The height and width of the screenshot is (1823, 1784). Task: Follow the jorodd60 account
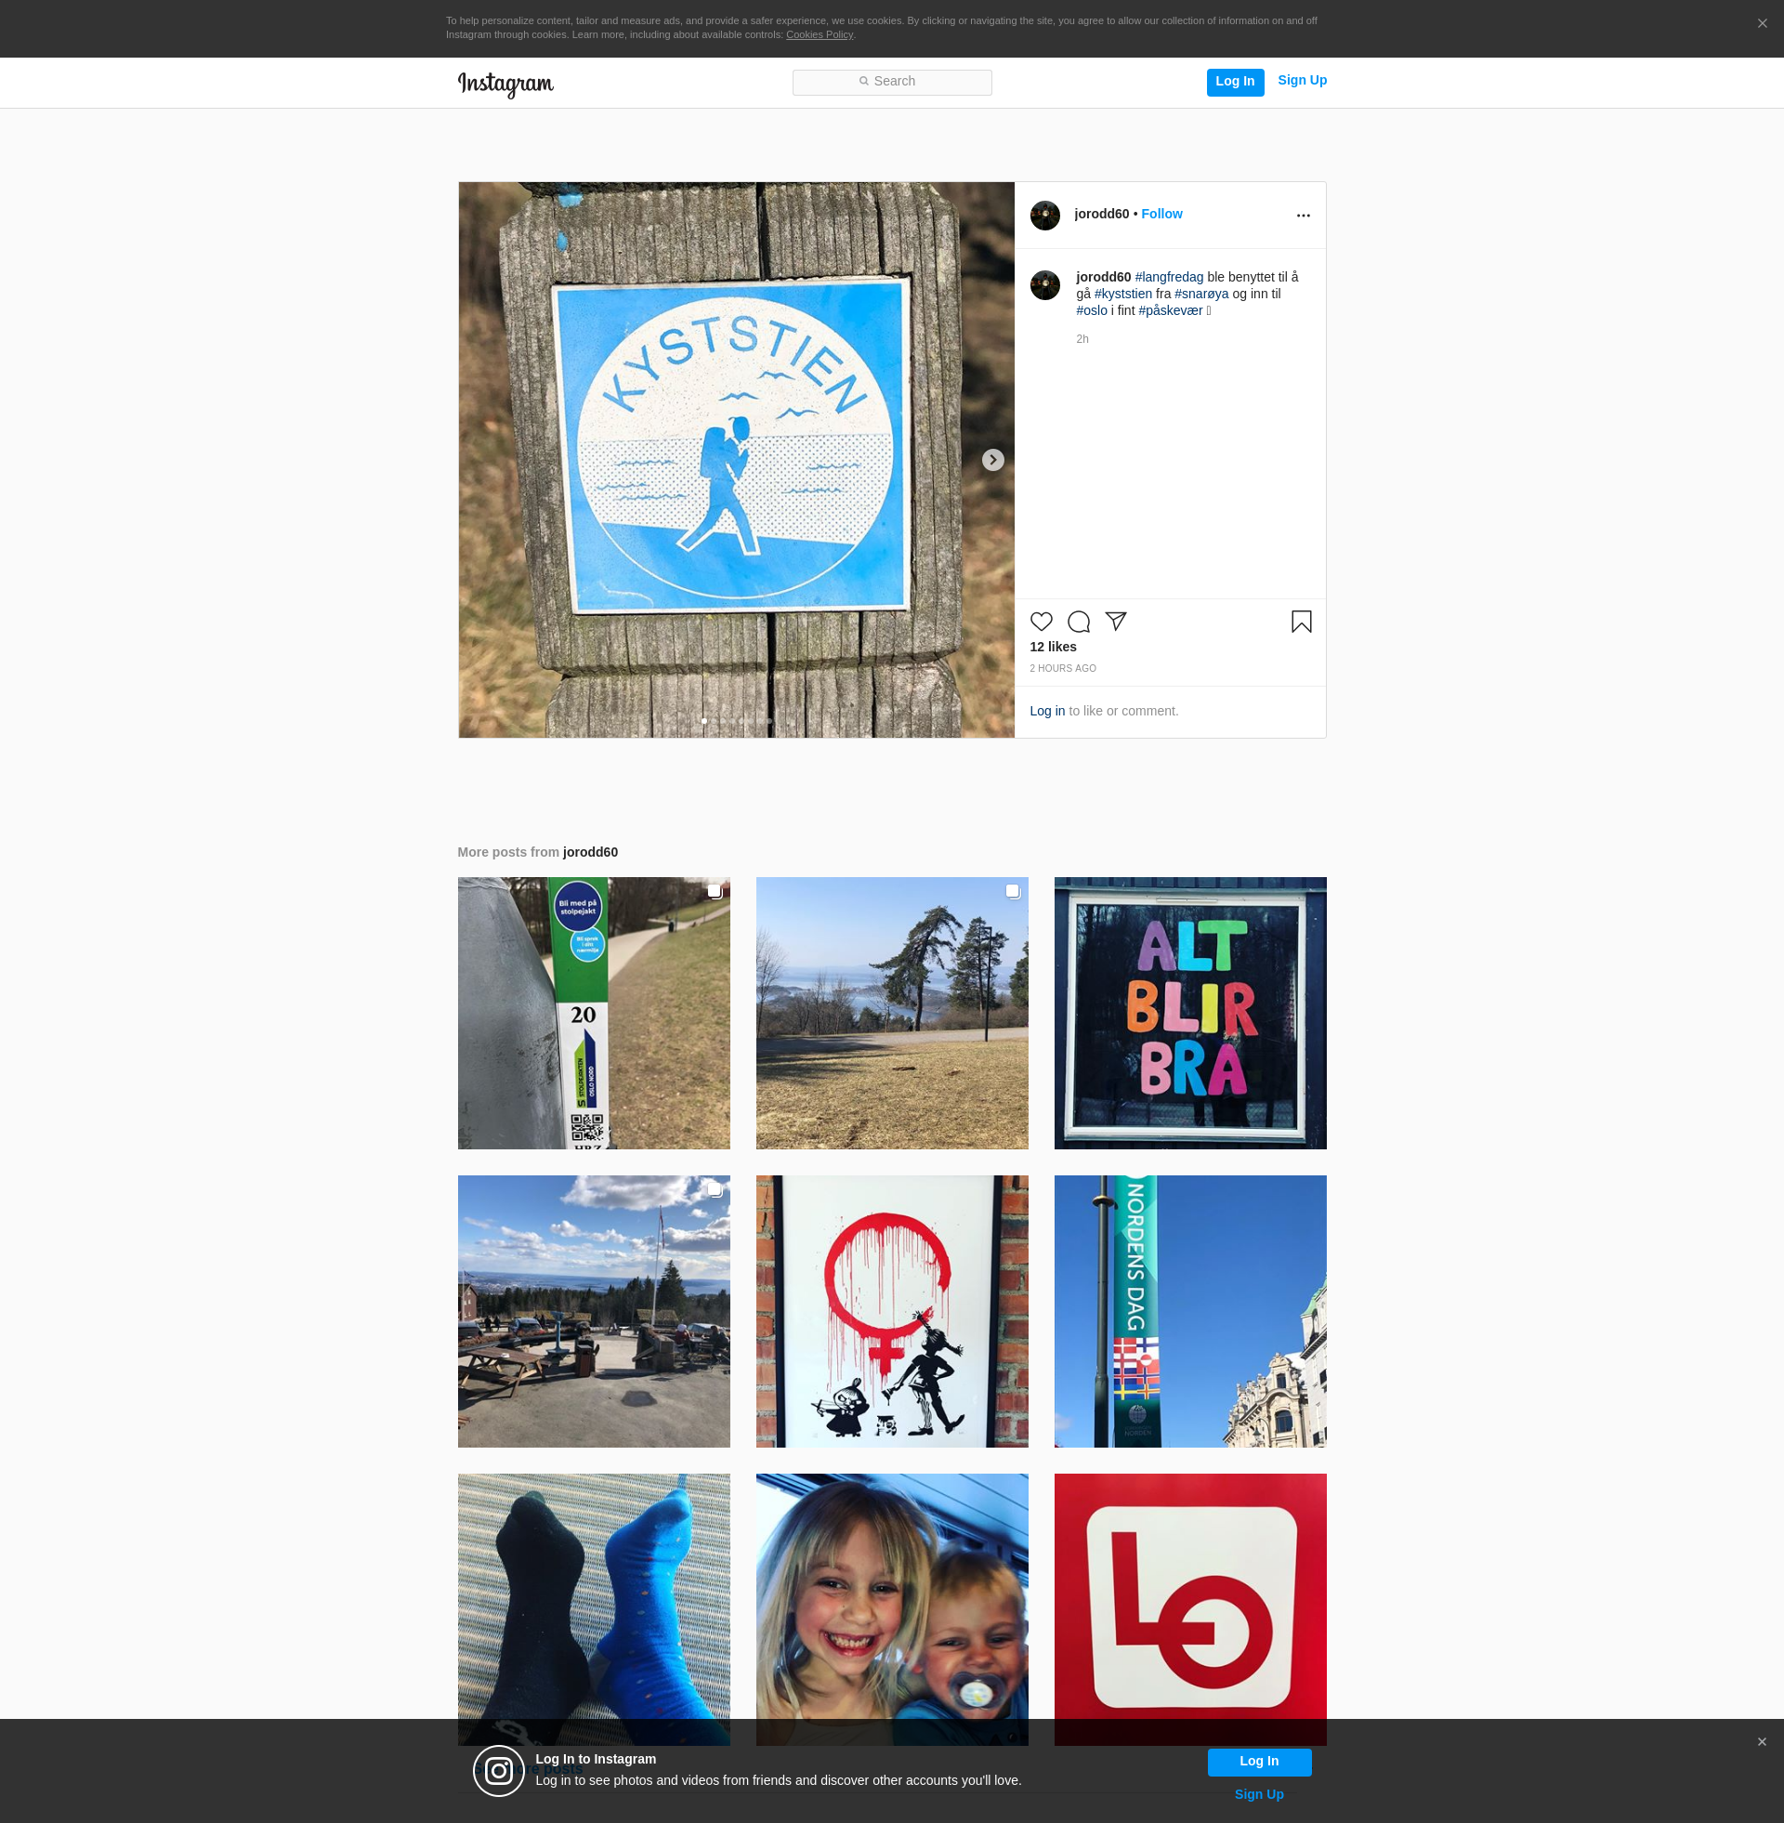pos(1161,215)
